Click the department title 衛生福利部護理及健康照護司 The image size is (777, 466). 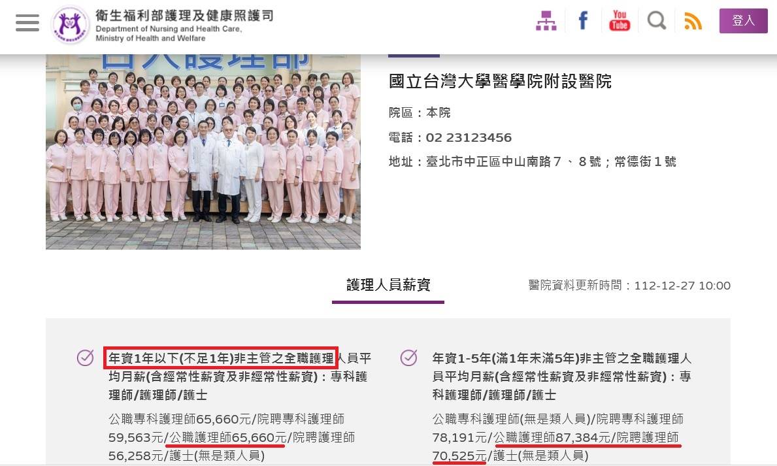(x=184, y=15)
